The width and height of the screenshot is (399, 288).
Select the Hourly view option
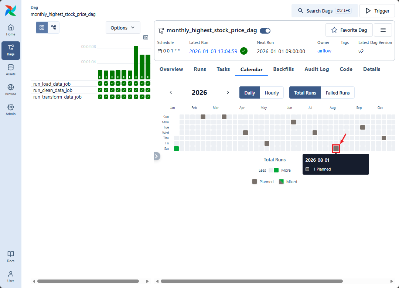[x=272, y=93]
